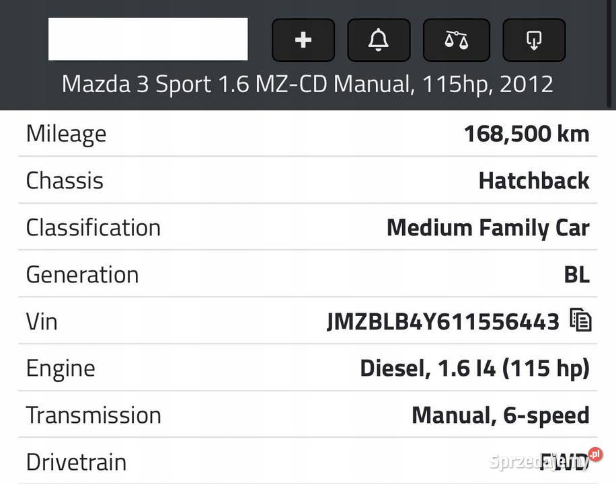Image resolution: width=616 pixels, height=484 pixels.
Task: Click the Mazda 3 Sport title text
Action: pos(307,84)
